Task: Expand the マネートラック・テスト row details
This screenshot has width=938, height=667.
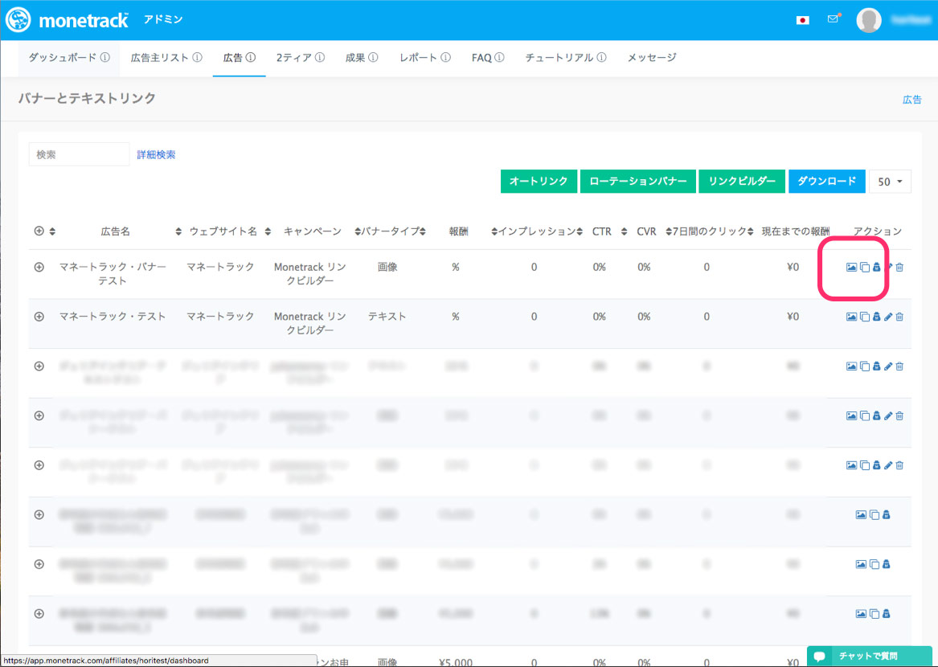Action: click(39, 317)
